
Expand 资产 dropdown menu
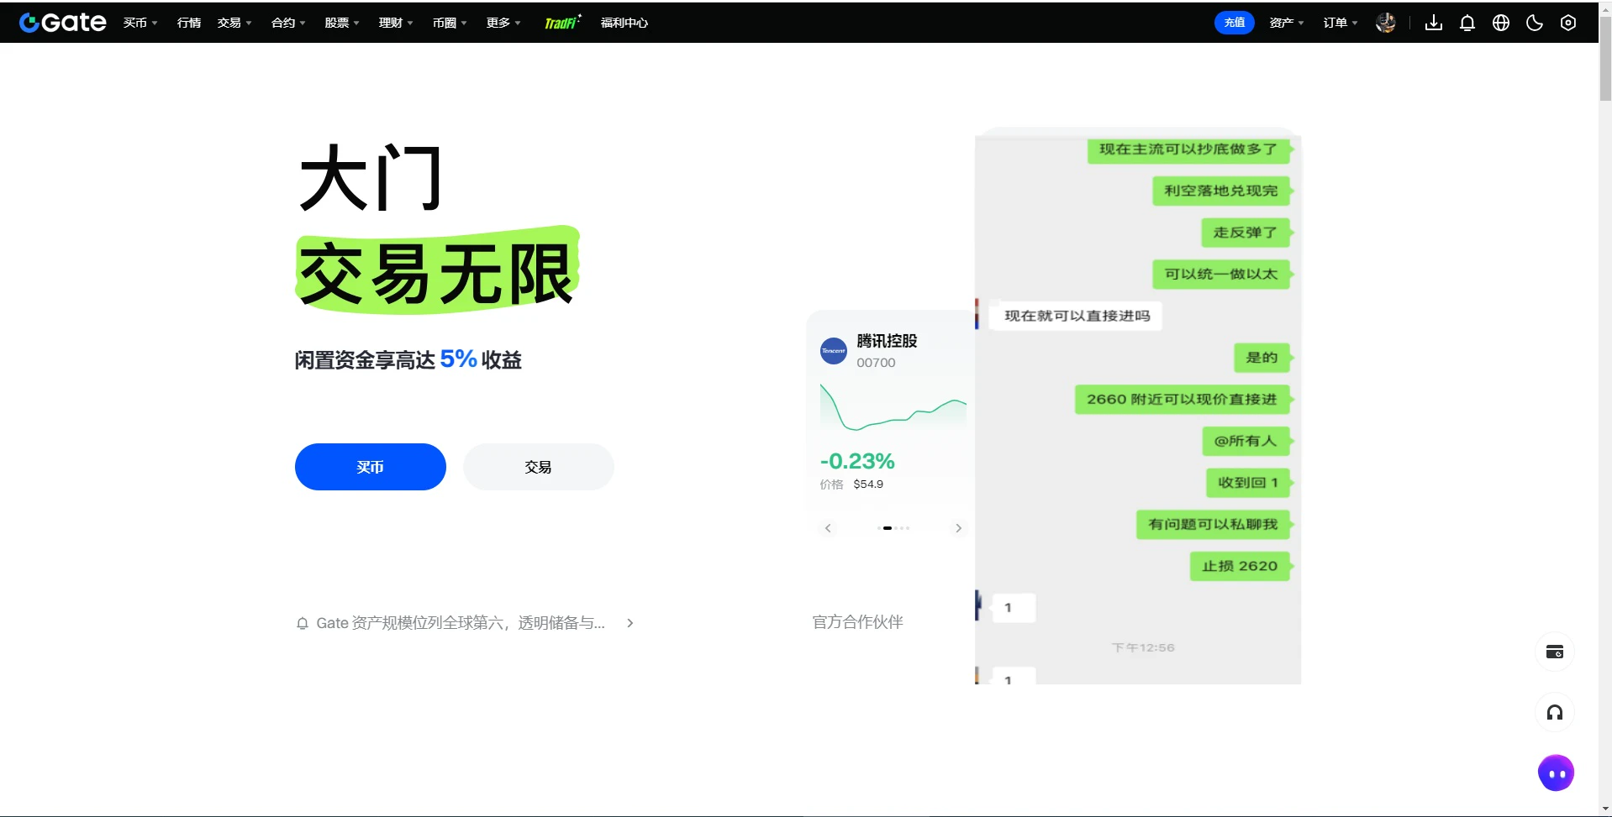click(x=1287, y=23)
